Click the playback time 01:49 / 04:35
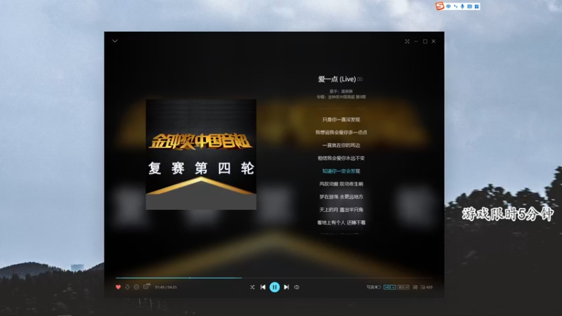This screenshot has height=316, width=562. point(166,287)
